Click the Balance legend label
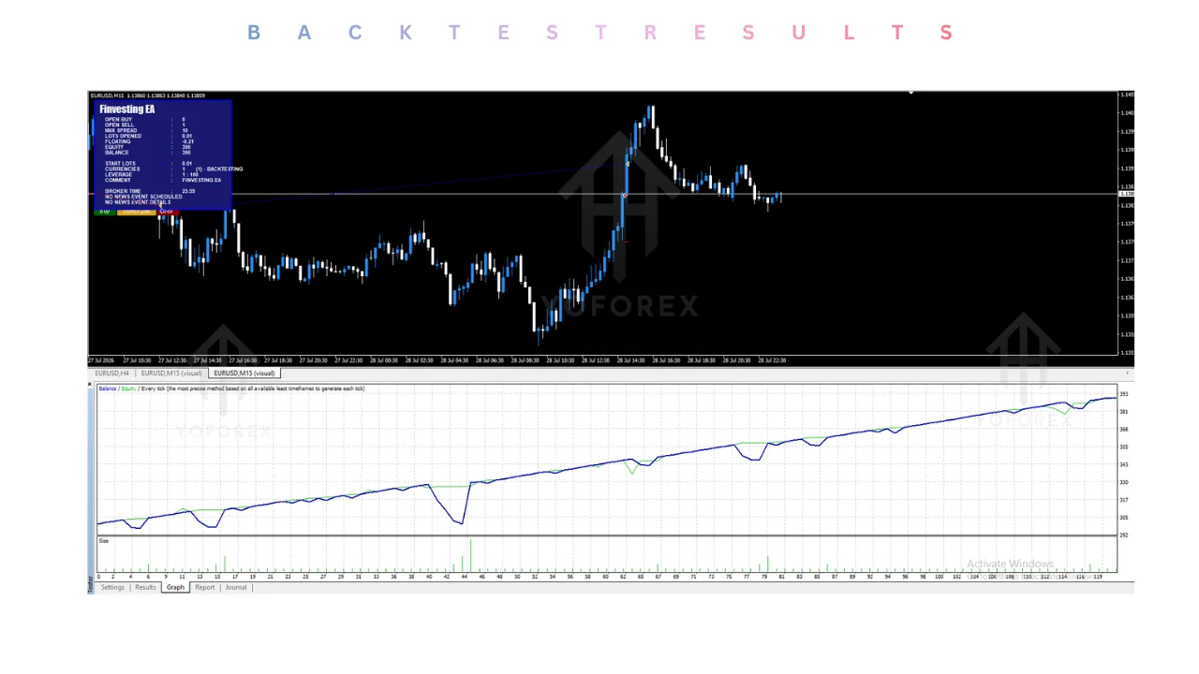The width and height of the screenshot is (1199, 674). [108, 388]
